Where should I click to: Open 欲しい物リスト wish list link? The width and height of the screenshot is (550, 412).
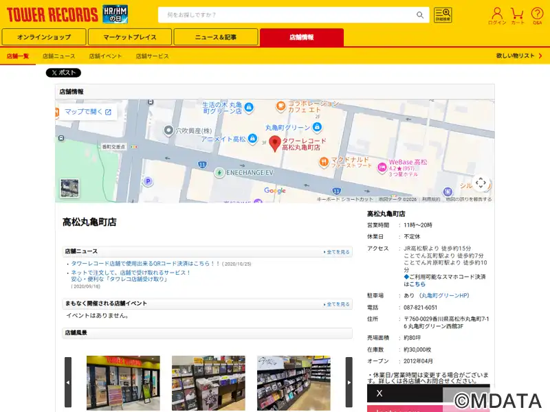coord(519,56)
